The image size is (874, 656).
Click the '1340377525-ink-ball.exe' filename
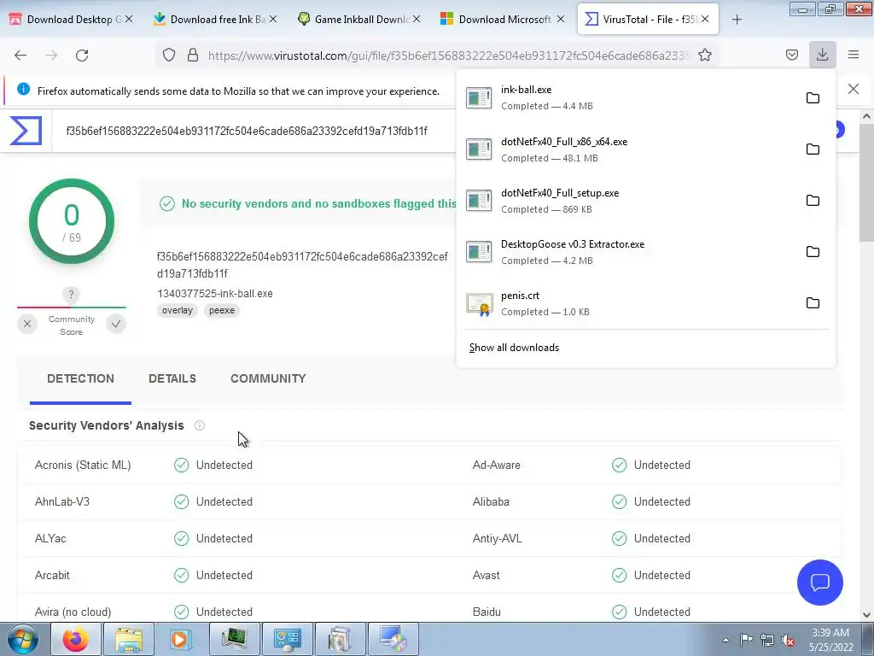(215, 294)
